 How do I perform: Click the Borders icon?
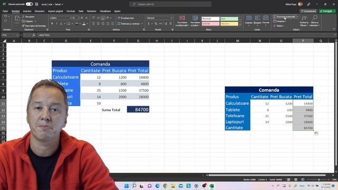[69, 23]
